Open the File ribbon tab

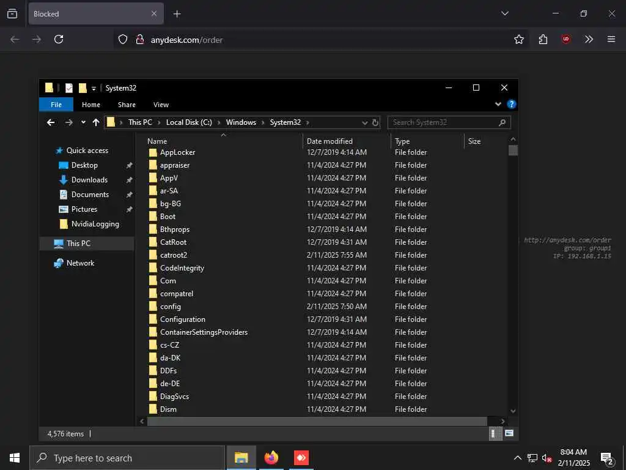pos(56,105)
